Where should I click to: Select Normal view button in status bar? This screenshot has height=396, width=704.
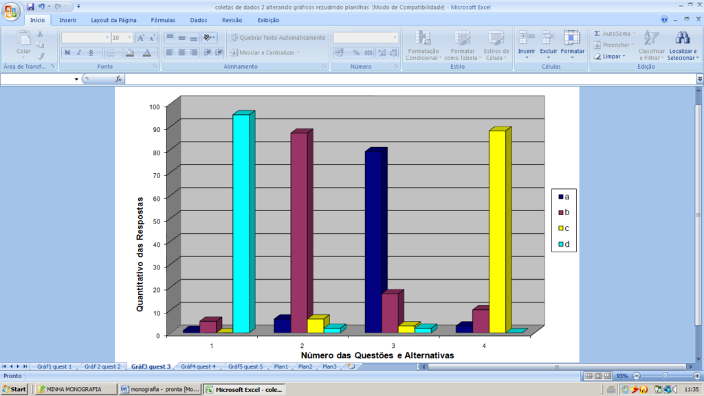tap(588, 376)
